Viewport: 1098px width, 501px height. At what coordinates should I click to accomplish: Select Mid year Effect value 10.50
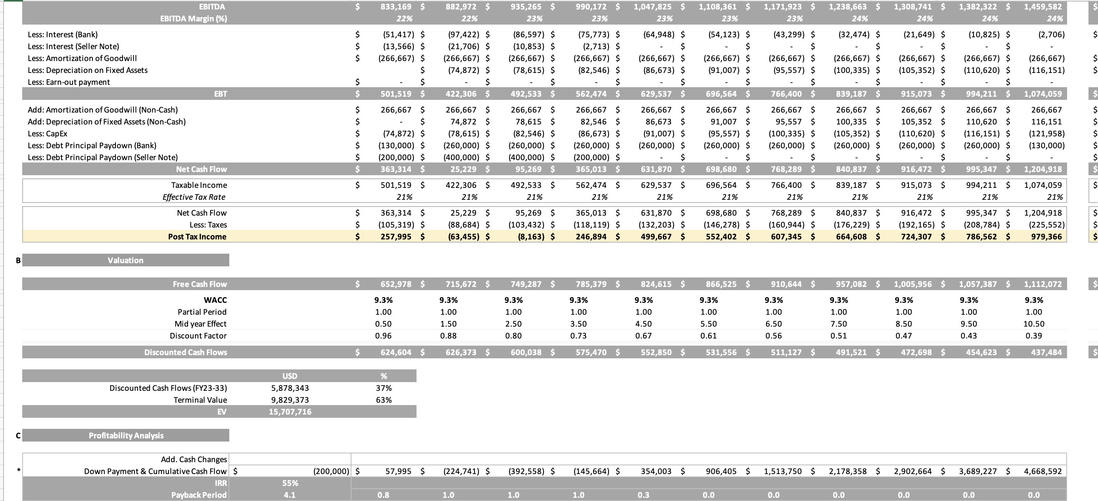pos(1034,324)
